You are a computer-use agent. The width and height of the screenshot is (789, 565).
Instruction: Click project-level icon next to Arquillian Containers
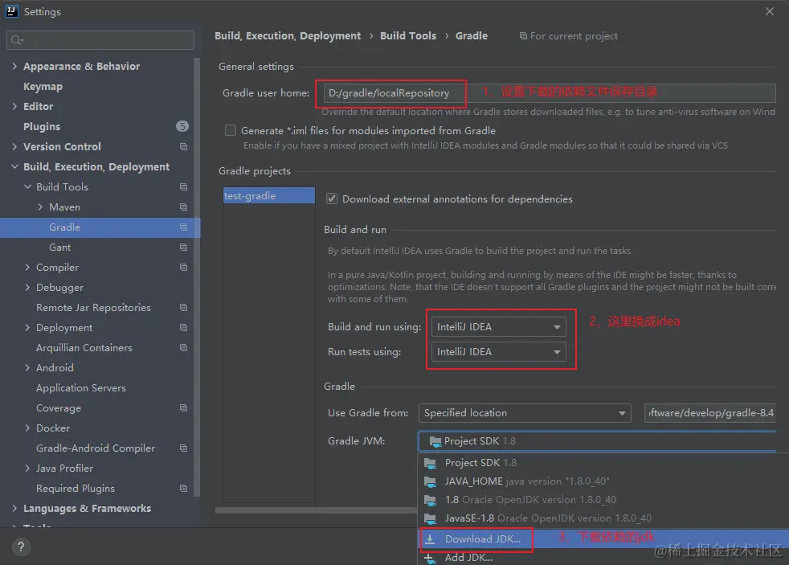184,348
